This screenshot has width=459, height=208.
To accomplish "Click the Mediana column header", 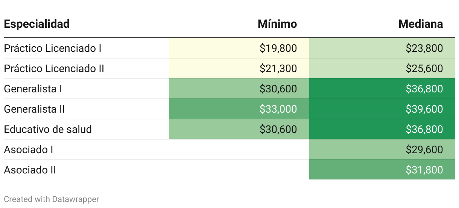I will [x=421, y=24].
